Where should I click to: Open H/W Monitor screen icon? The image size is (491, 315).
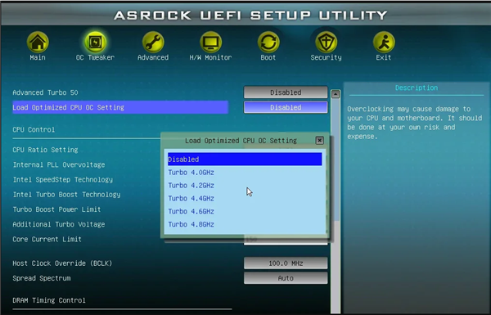[x=211, y=42]
